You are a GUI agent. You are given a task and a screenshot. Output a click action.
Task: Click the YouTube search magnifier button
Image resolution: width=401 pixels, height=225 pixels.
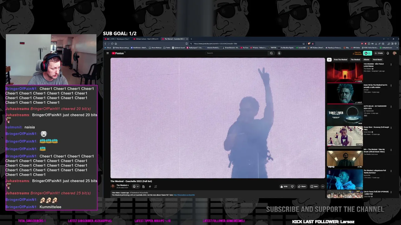pos(271,53)
